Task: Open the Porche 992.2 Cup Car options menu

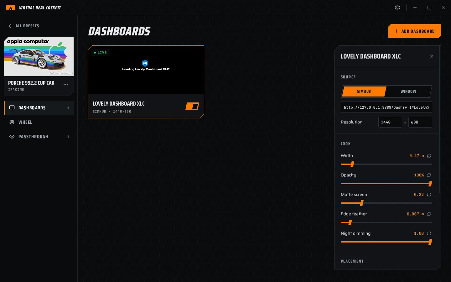Action: (66, 84)
